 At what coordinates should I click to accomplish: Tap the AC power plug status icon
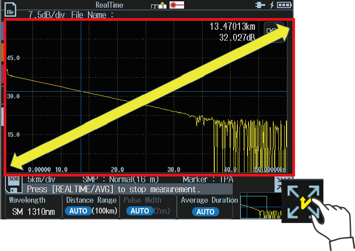point(260,5)
